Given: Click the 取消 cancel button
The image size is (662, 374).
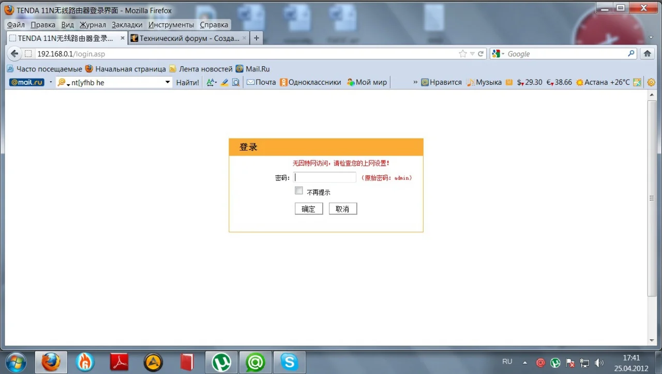Looking at the screenshot, I should click(x=343, y=209).
